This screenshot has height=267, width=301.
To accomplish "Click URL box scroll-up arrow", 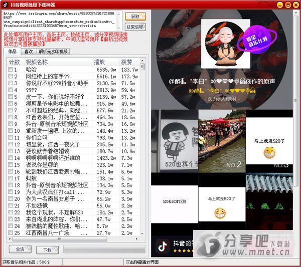I will point(119,14).
